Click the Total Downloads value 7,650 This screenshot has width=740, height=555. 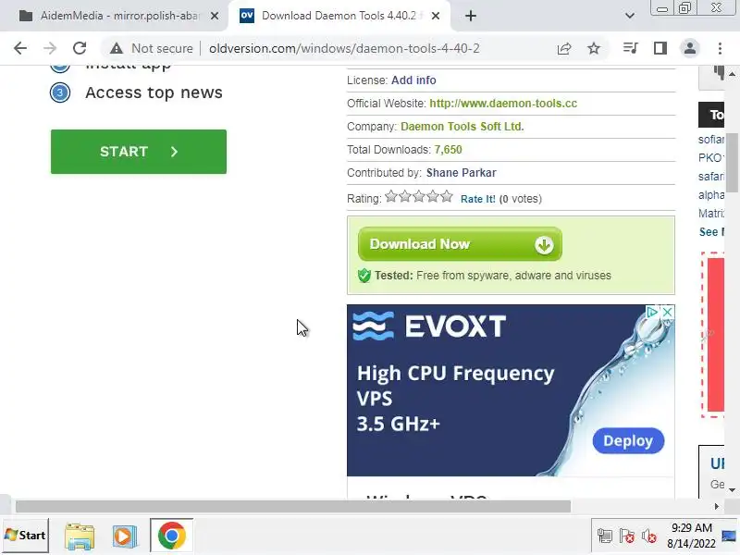coord(448,150)
